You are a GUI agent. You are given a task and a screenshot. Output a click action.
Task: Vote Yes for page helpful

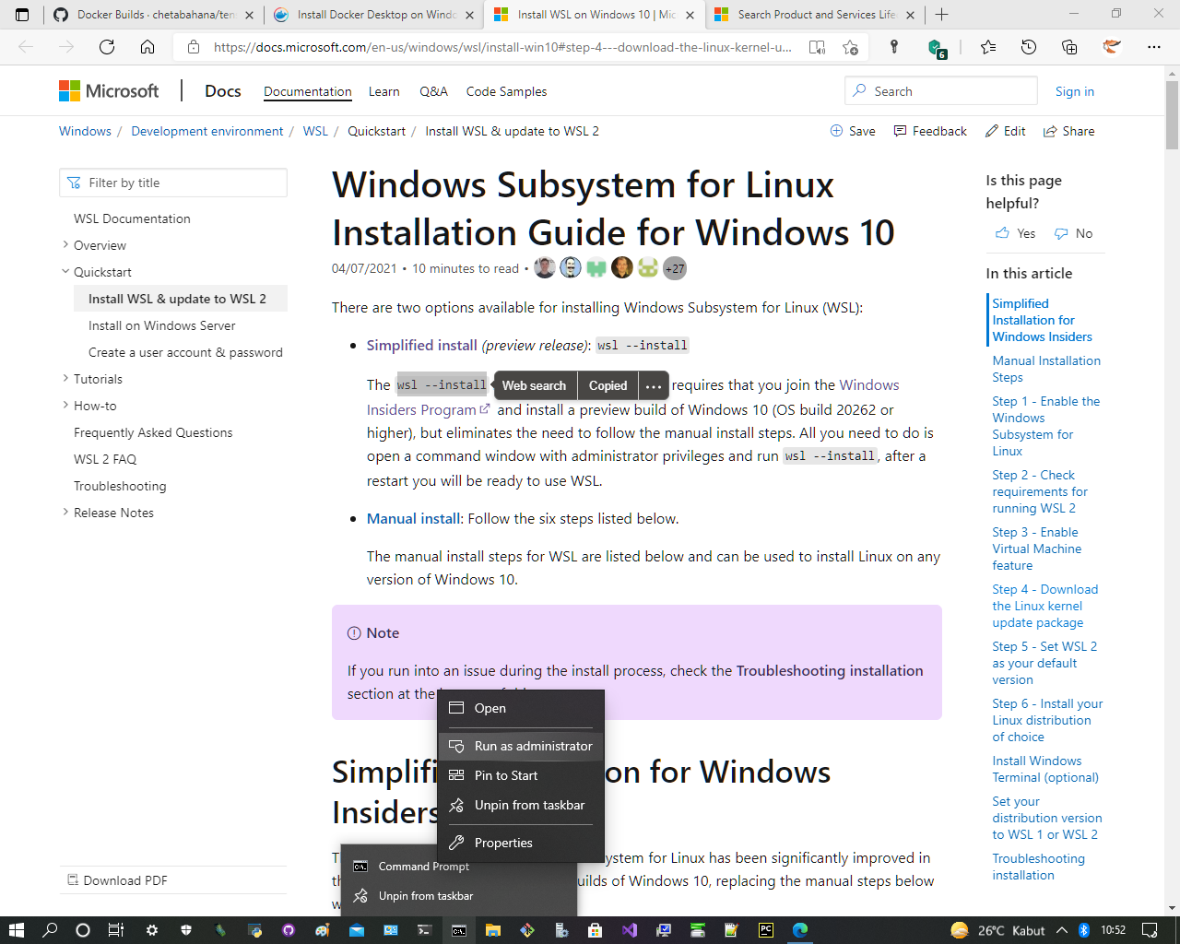[1015, 233]
